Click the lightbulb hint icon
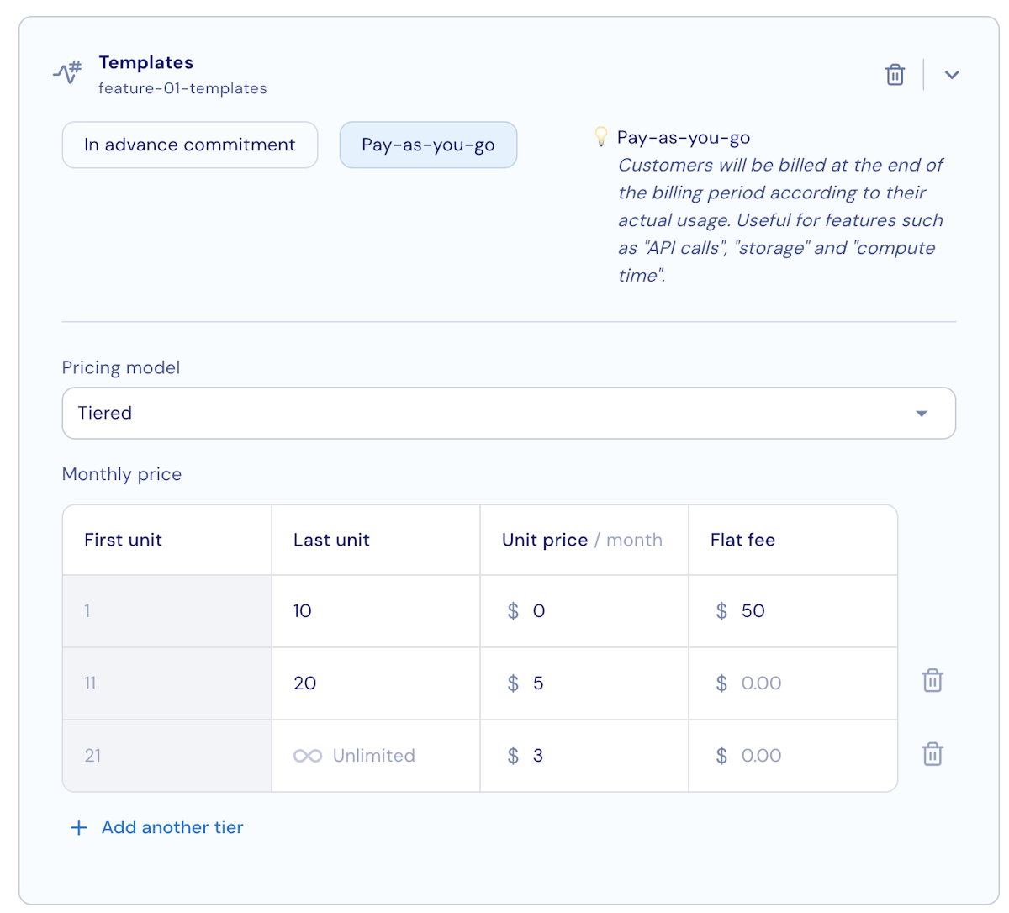Image resolution: width=1009 pixels, height=913 pixels. point(600,136)
